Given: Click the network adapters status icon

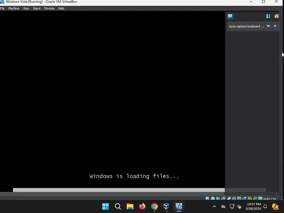Looking at the screenshot, I should tap(224, 198).
